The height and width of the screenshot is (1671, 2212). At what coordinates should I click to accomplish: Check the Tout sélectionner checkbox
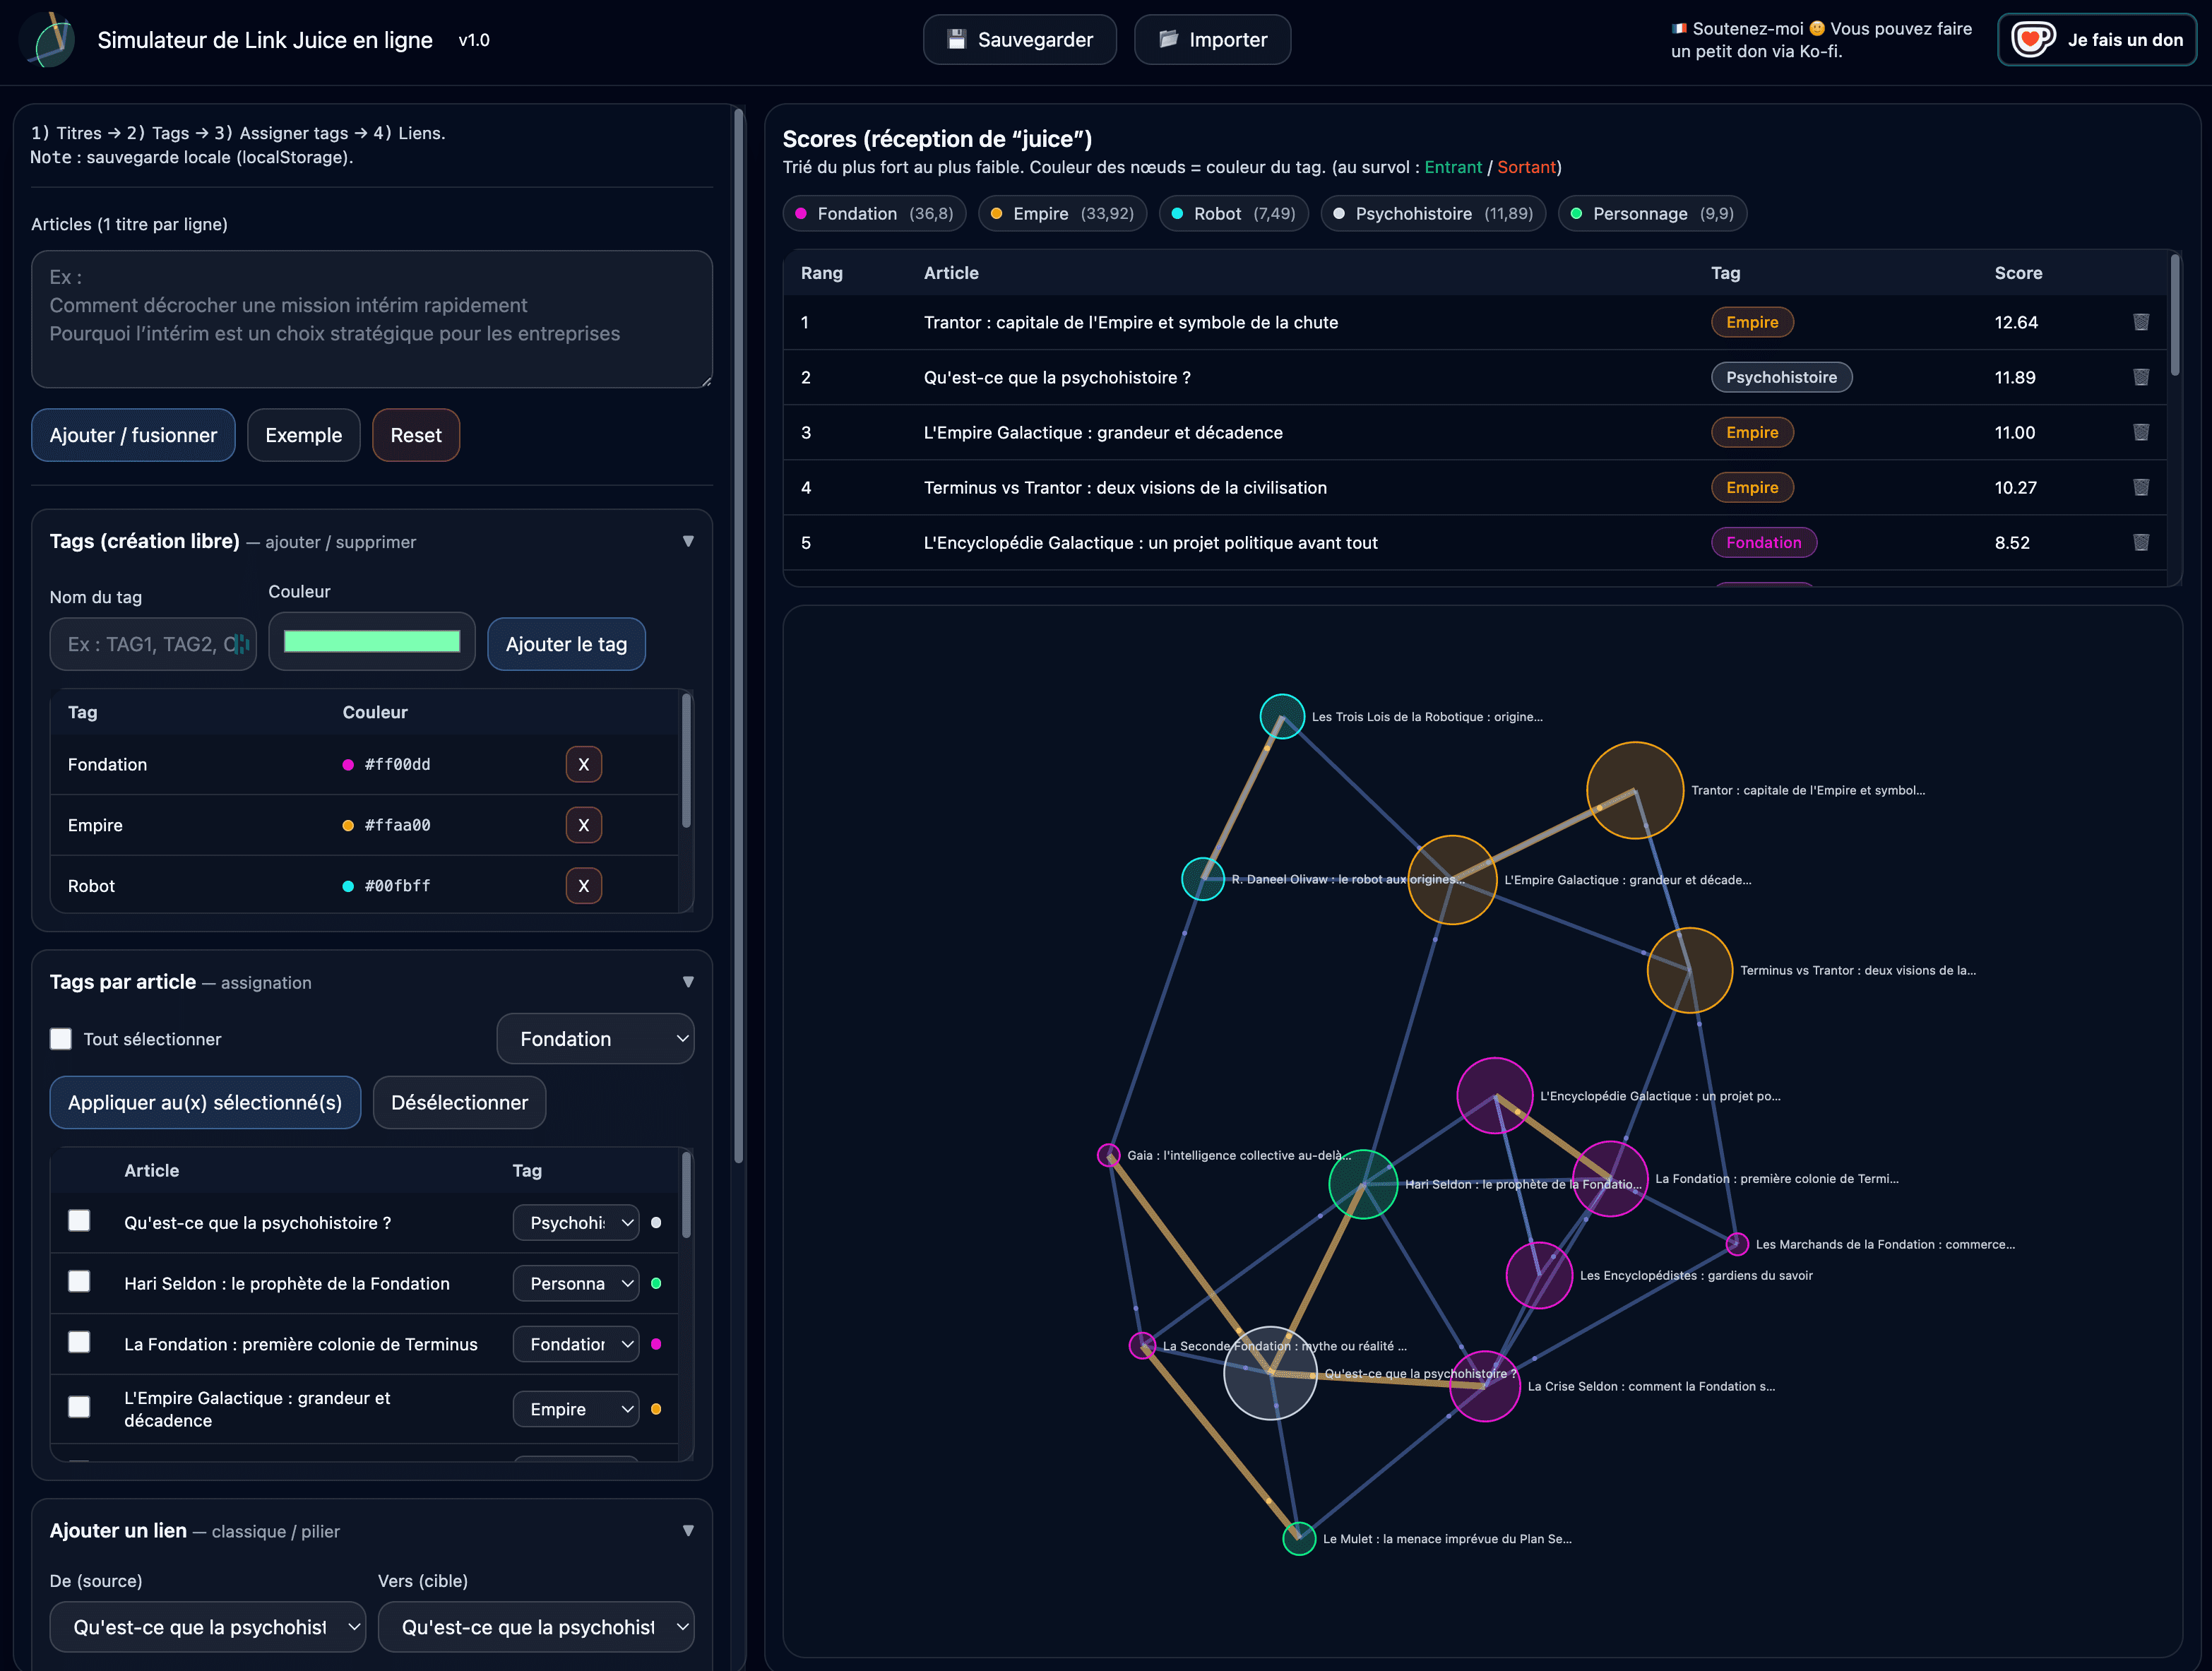pyautogui.click(x=61, y=1039)
